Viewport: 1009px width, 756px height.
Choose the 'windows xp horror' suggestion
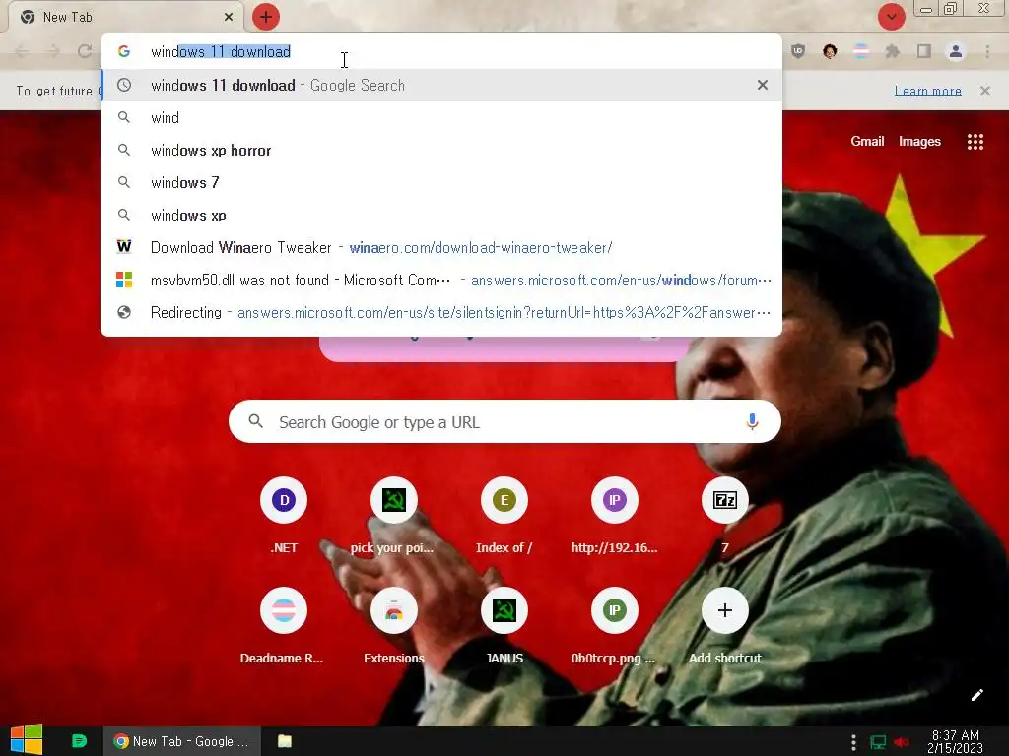pos(441,150)
